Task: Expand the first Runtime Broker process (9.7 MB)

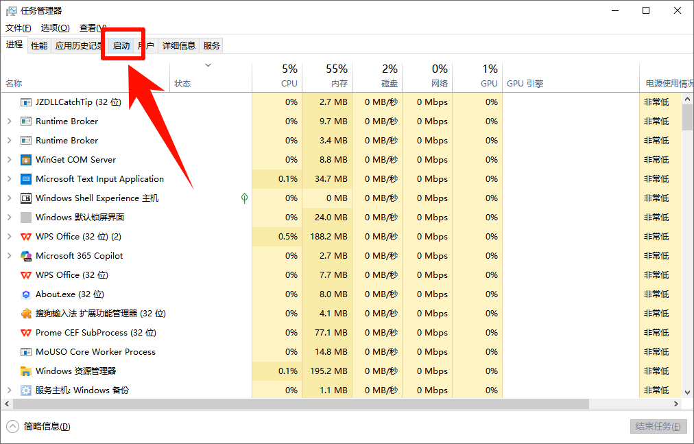Action: point(10,121)
